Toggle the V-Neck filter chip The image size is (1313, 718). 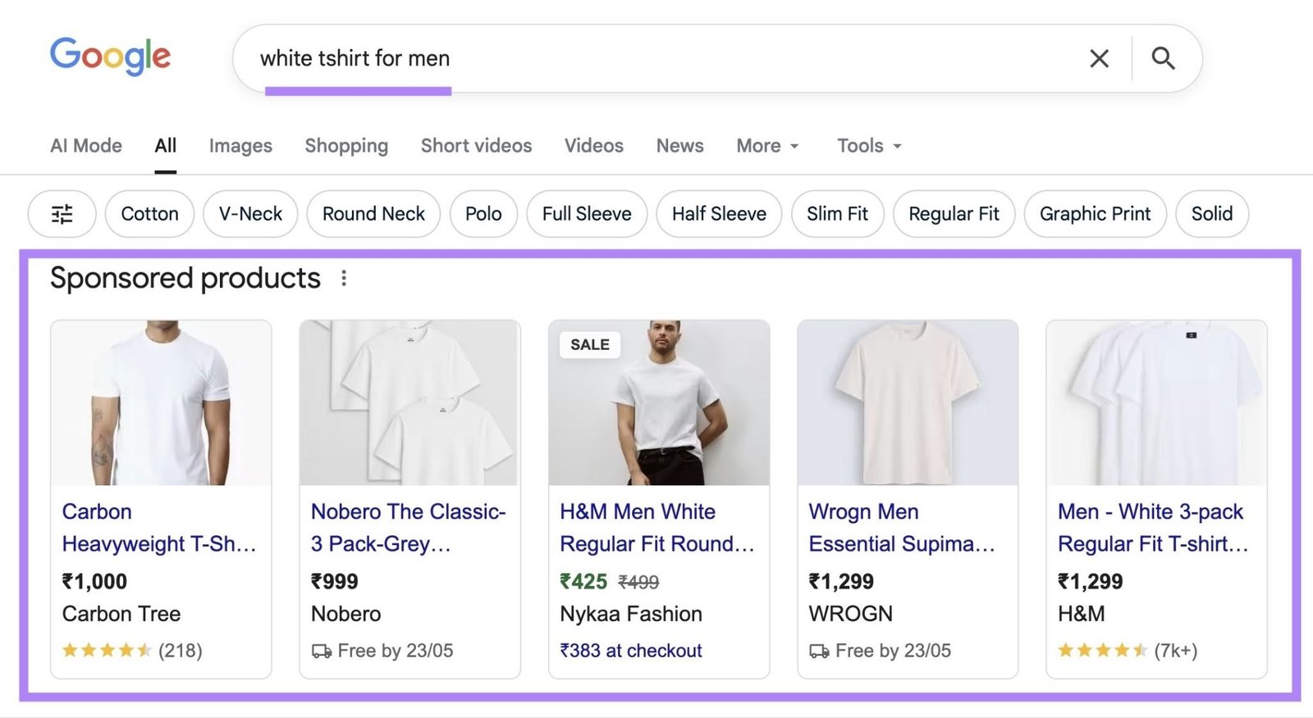250,214
